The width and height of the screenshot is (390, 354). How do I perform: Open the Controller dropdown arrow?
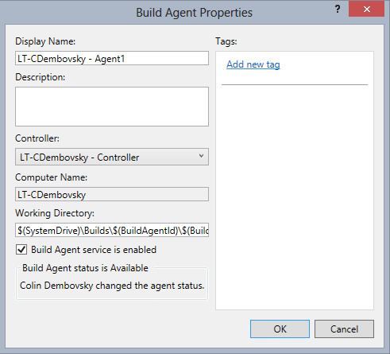pyautogui.click(x=201, y=156)
